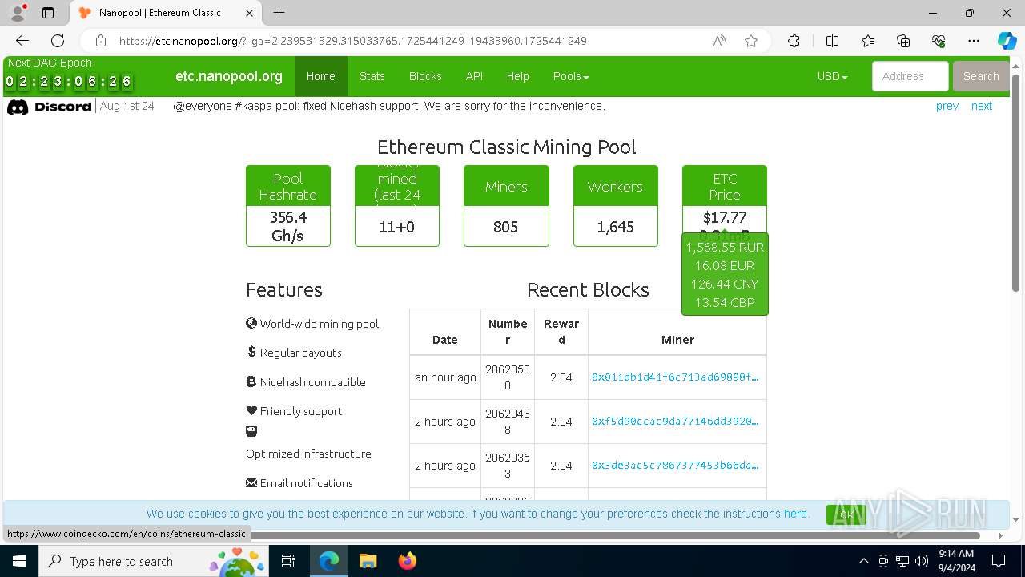The width and height of the screenshot is (1025, 577).
Task: Click the Email notifications feature text
Action: [x=306, y=483]
